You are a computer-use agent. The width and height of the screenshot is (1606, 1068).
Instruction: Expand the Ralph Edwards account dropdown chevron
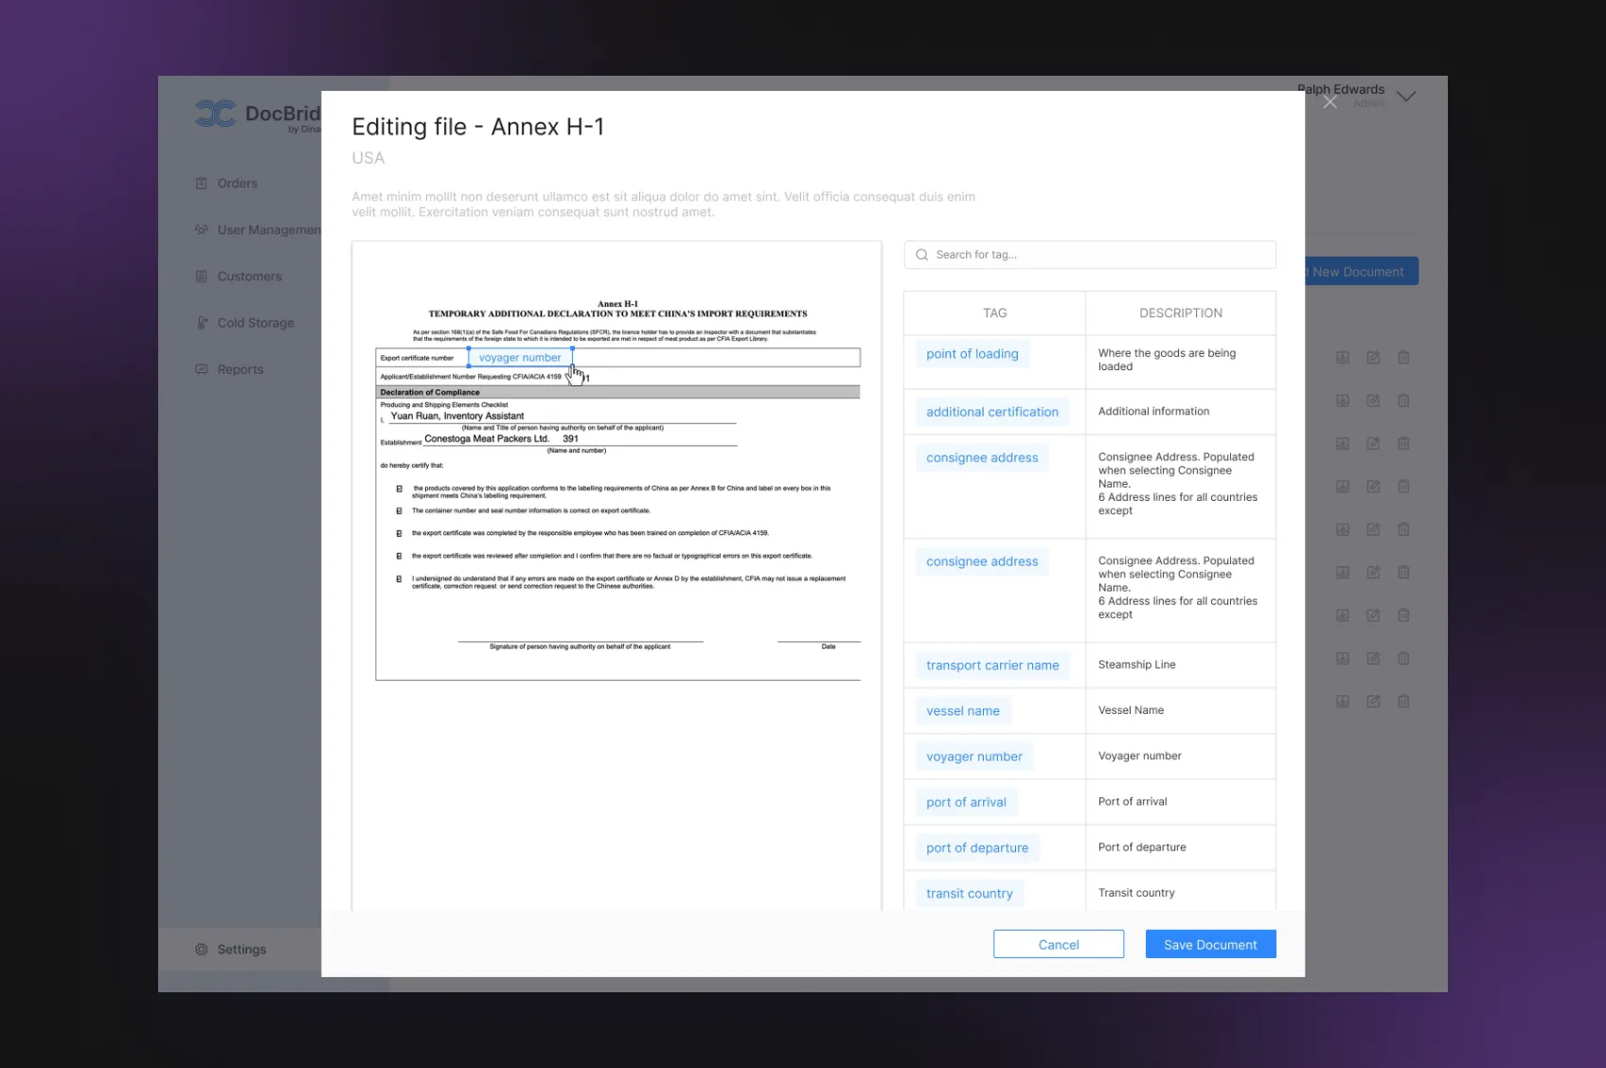[x=1406, y=97]
